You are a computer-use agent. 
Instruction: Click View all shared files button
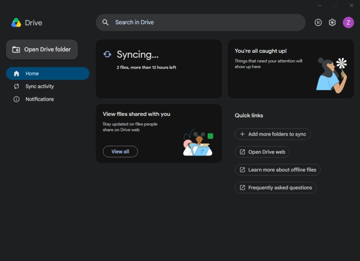[x=120, y=151]
